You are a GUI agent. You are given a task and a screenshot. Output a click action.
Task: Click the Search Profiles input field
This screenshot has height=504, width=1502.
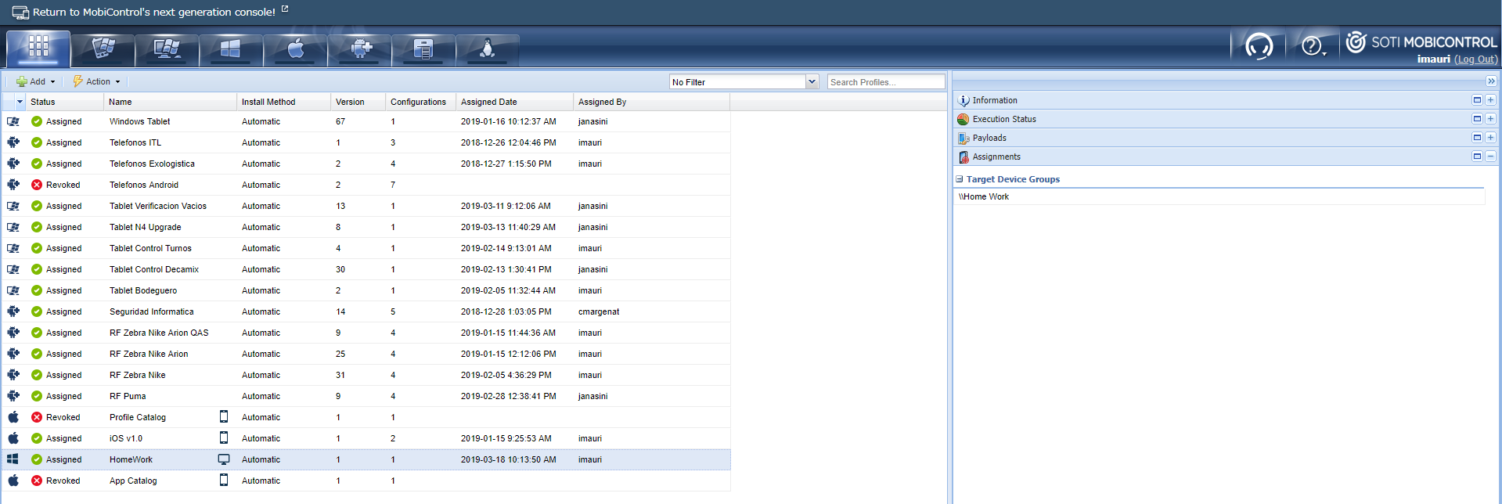click(x=885, y=82)
